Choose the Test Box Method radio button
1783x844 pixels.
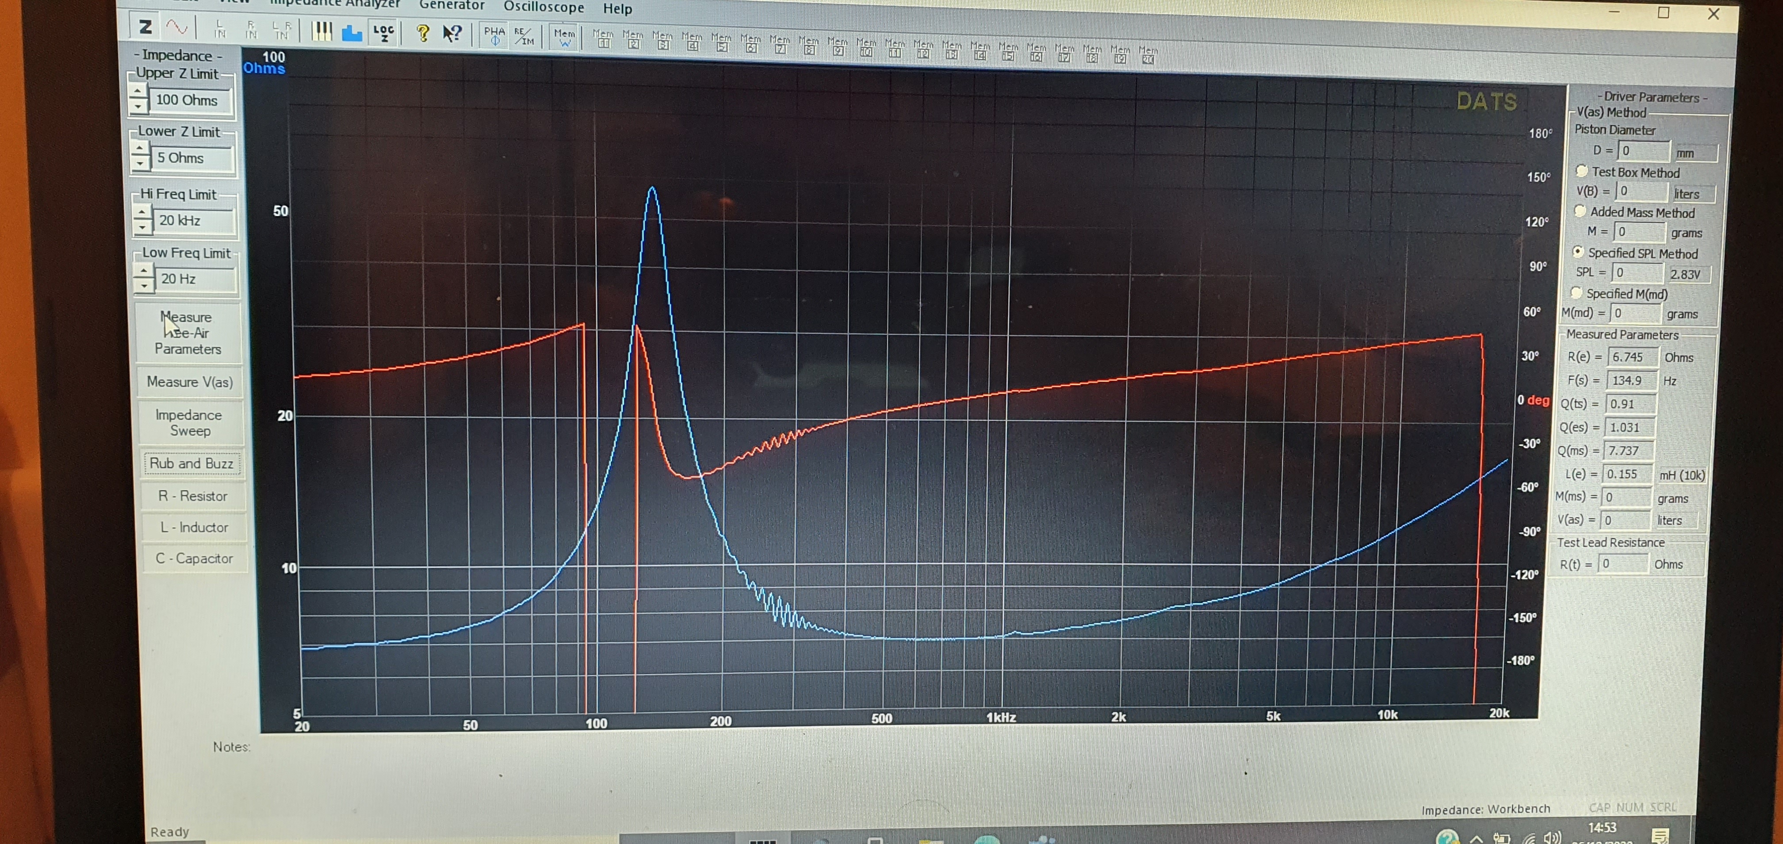[1582, 170]
